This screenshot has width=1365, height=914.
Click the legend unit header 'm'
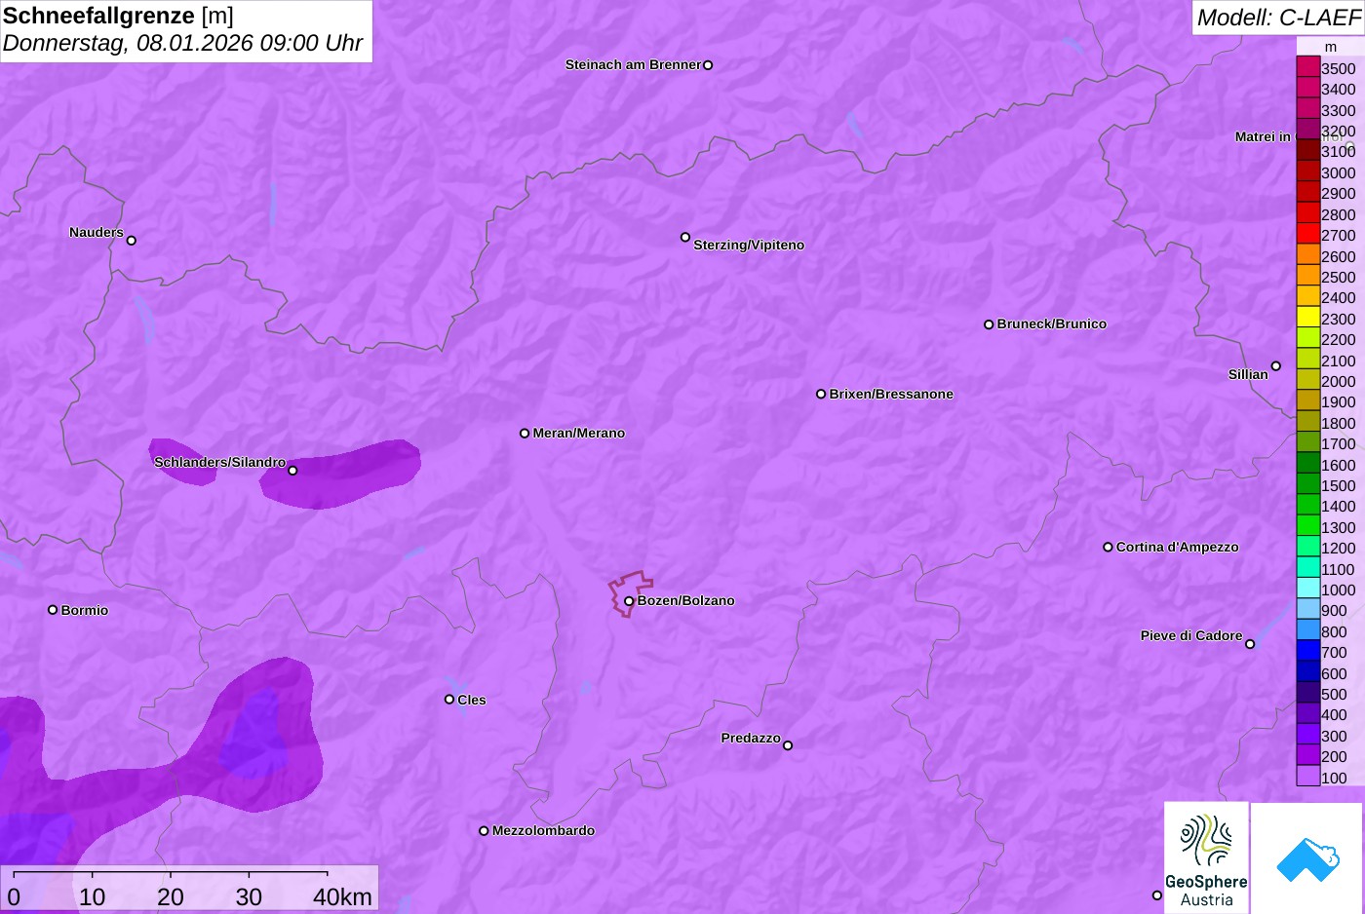pos(1331,47)
